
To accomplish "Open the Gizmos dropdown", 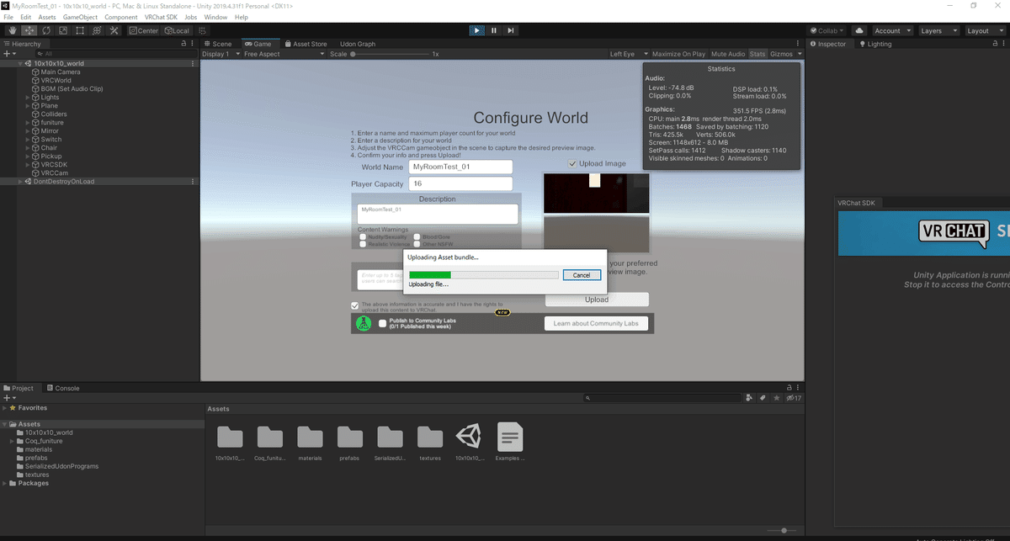I will point(786,54).
